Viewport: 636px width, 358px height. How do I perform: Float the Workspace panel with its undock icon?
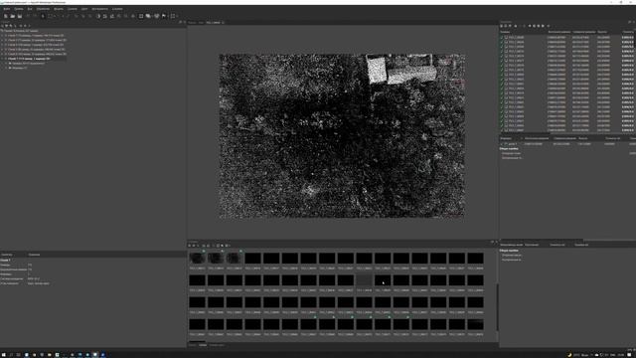[181, 22]
